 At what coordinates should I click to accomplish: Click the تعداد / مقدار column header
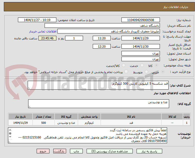pos(44,117)
